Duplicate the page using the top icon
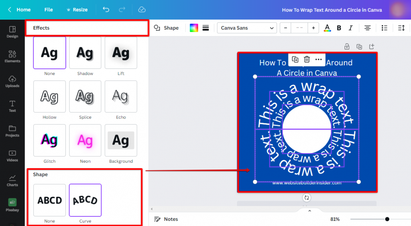The height and width of the screenshot is (226, 411). click(359, 46)
